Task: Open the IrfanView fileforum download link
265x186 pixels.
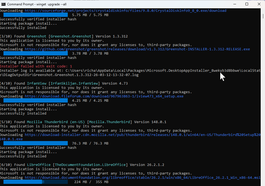Action: (104, 96)
